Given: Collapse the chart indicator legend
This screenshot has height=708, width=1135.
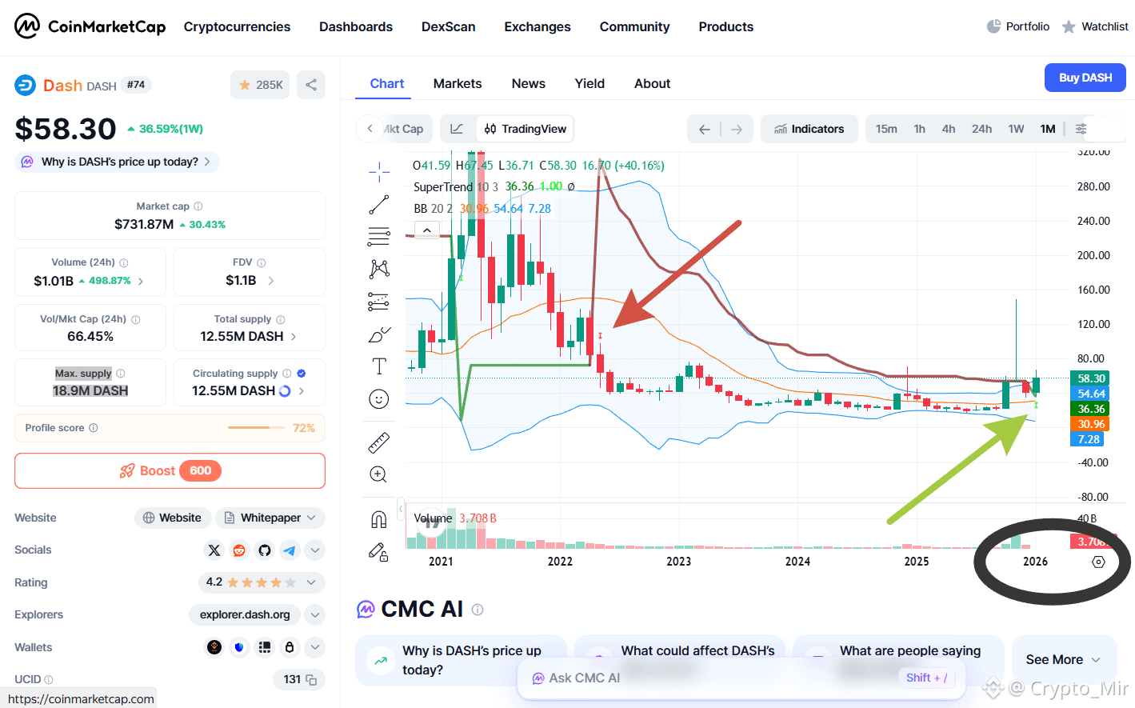Looking at the screenshot, I should tap(427, 230).
